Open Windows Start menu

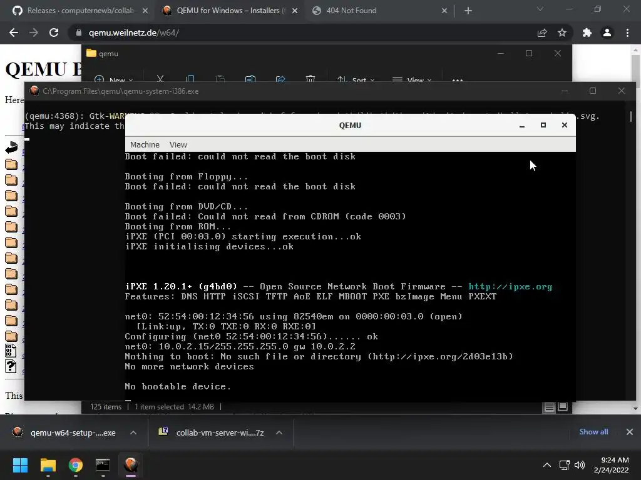pyautogui.click(x=20, y=465)
